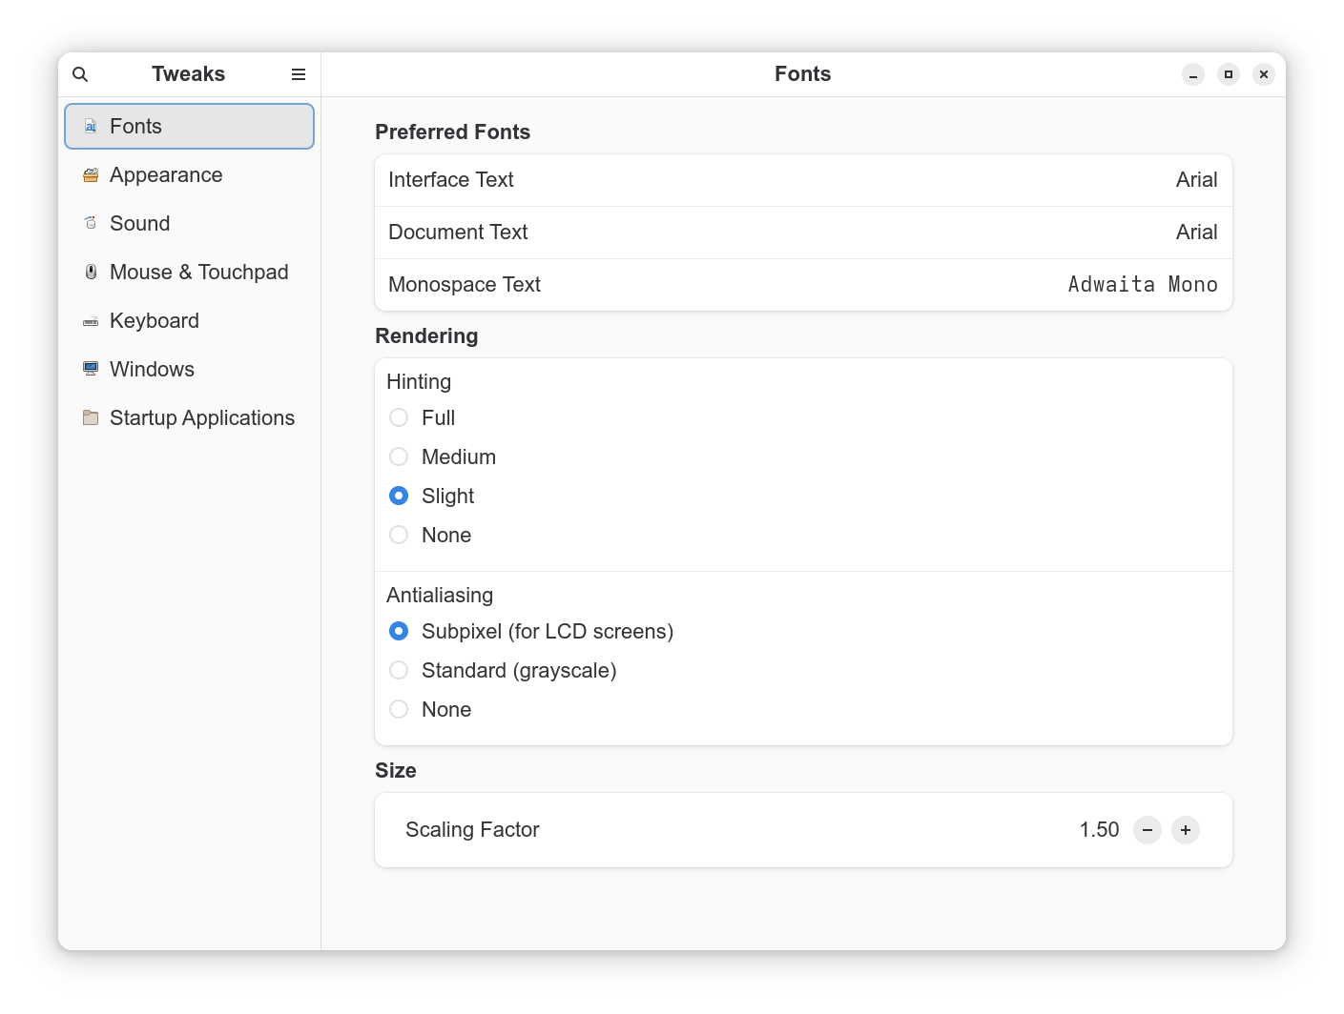Set hinting to None
The height and width of the screenshot is (1014, 1344).
[x=399, y=536]
